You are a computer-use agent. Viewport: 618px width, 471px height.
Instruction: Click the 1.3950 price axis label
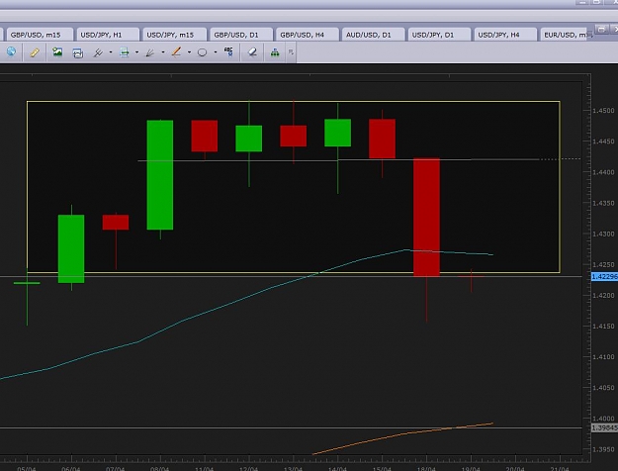coord(603,449)
